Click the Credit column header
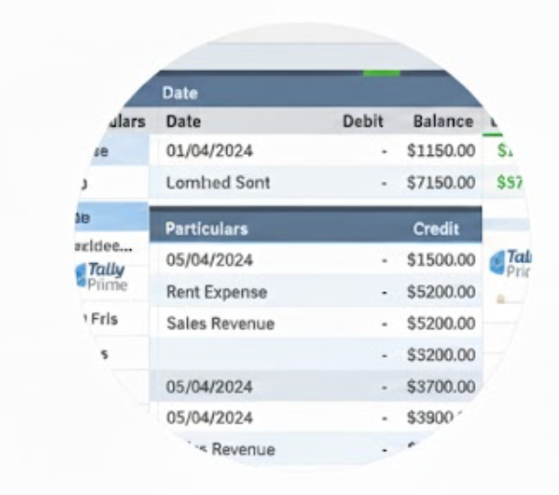 [x=436, y=229]
